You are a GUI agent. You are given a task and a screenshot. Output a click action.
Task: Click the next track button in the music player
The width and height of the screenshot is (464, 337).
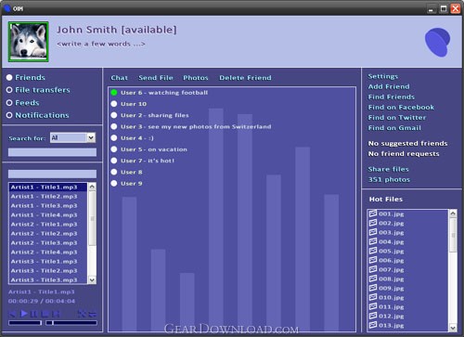[x=56, y=314]
